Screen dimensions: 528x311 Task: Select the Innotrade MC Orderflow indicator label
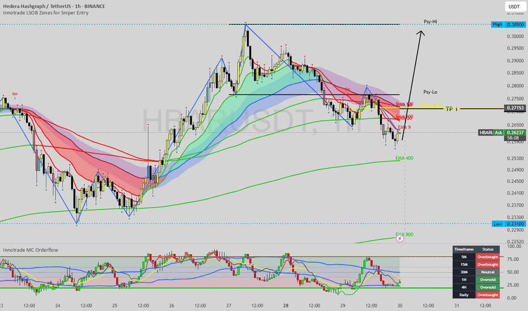tap(31, 250)
